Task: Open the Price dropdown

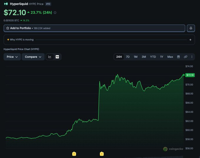Action: 12,57
